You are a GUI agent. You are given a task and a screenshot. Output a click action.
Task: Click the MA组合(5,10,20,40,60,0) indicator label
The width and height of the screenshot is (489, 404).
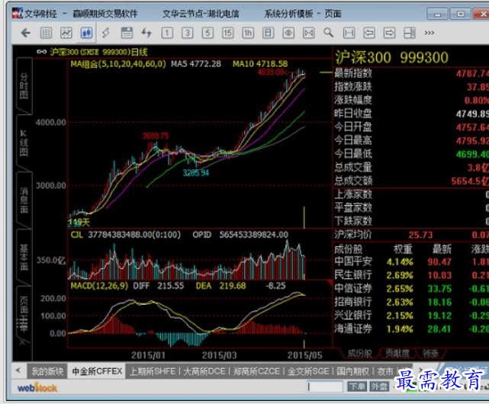tap(118, 64)
